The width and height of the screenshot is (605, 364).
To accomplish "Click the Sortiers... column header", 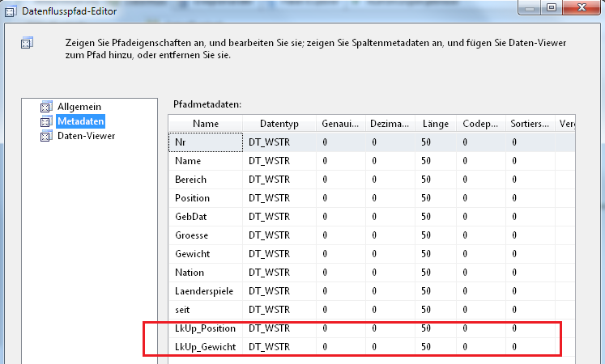I will tap(530, 124).
